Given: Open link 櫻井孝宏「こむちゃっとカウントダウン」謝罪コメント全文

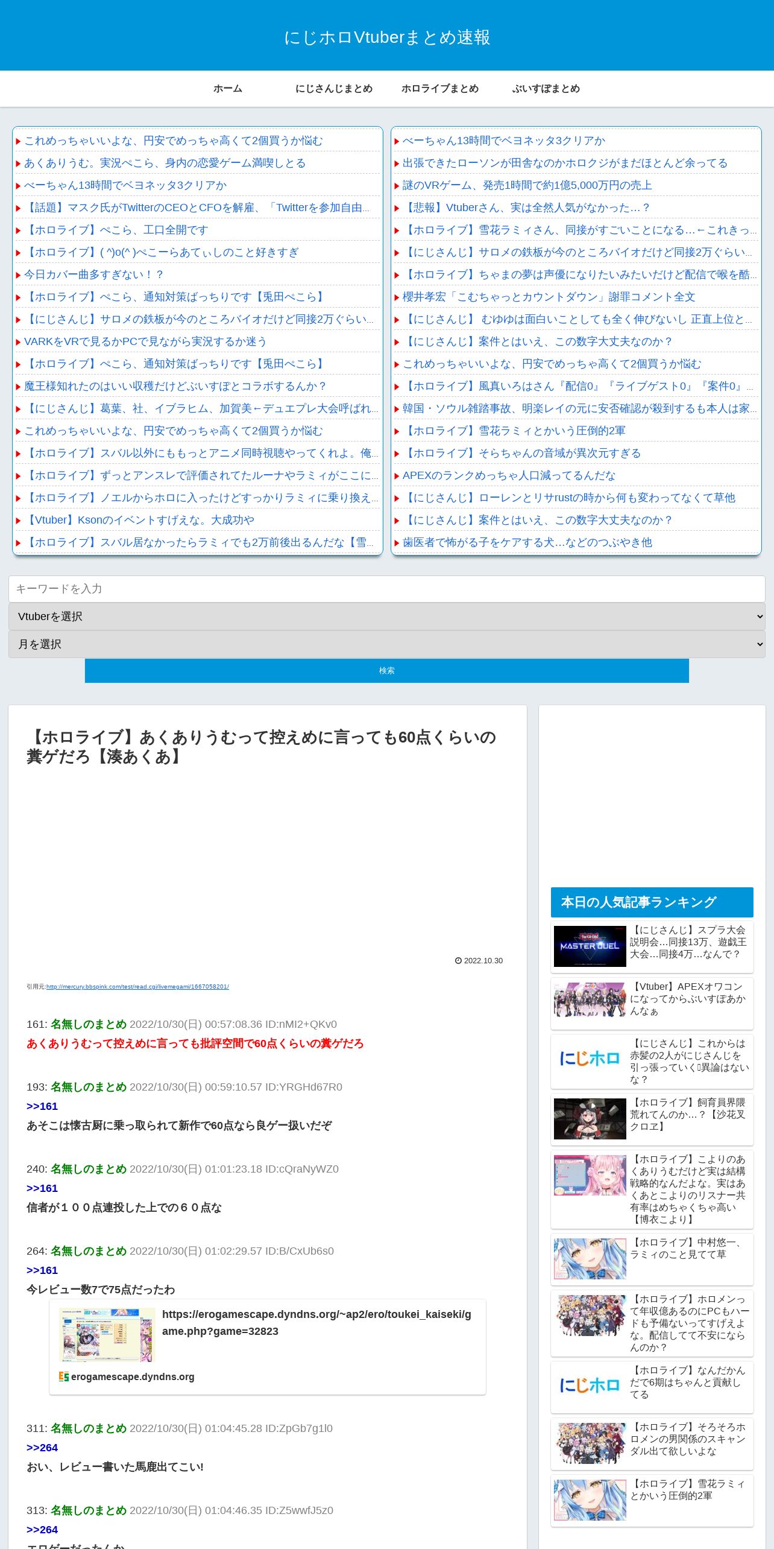Looking at the screenshot, I should [549, 297].
